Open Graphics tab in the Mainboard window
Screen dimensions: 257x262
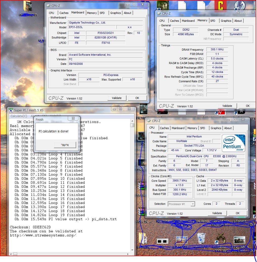pos(115,13)
